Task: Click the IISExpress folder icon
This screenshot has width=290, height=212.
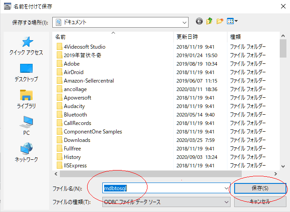Action: (59, 166)
